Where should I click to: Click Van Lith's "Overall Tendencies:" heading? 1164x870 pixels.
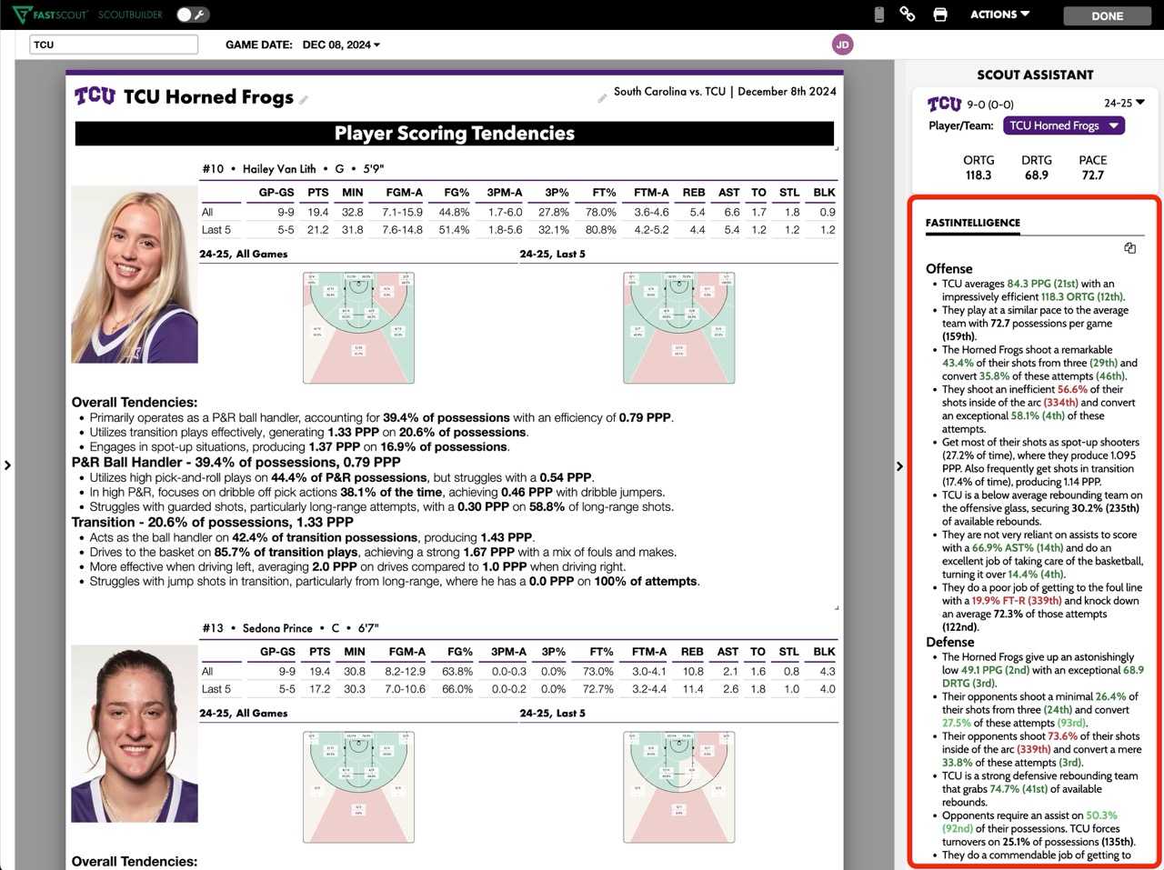coord(135,402)
